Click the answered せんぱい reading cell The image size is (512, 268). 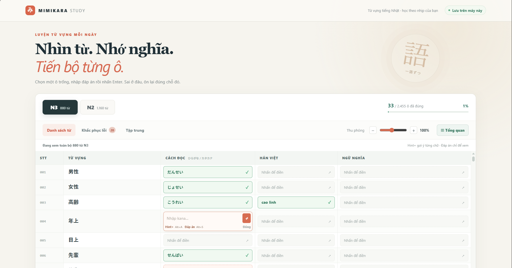pyautogui.click(x=208, y=256)
